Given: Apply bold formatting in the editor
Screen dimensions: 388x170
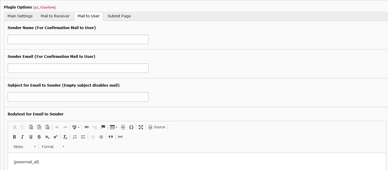Looking at the screenshot, I should click(x=14, y=137).
